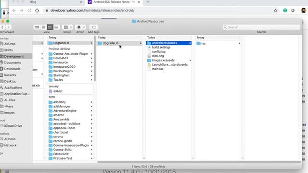Open AI-Files in sidebar
Image resolution: width=308 pixels, height=173 pixels.
click(10, 100)
